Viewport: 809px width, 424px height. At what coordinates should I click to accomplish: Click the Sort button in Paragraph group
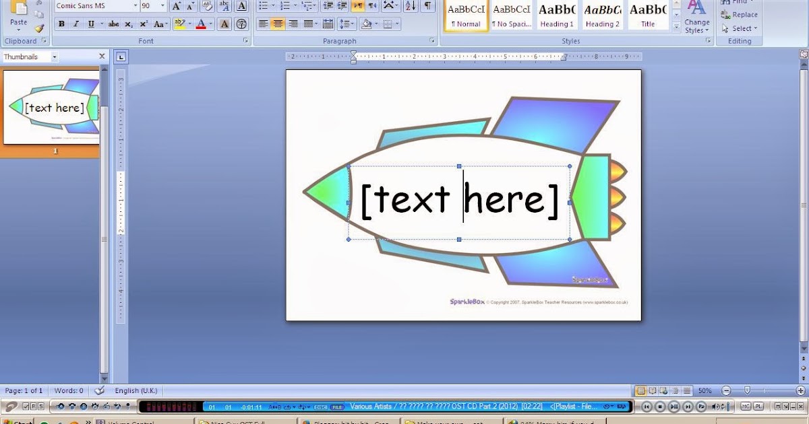410,6
